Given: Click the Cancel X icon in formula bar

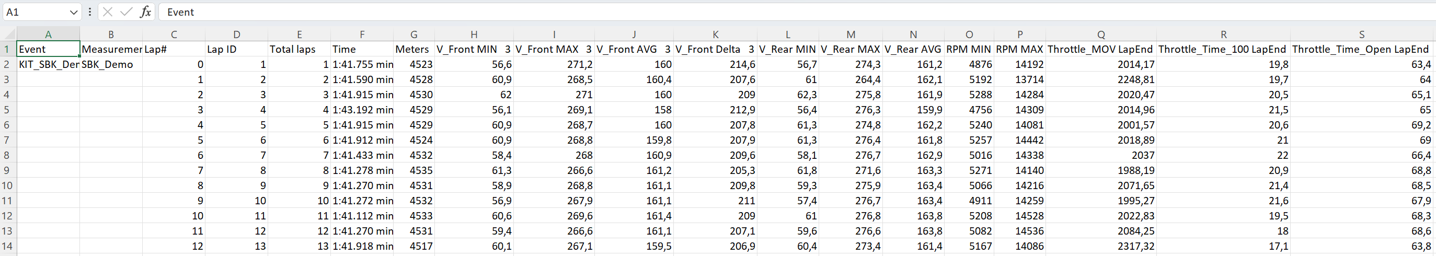Looking at the screenshot, I should [108, 11].
